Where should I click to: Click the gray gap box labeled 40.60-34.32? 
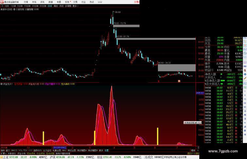(177, 68)
